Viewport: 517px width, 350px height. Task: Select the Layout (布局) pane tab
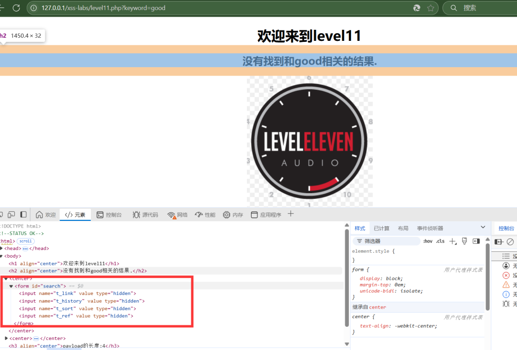pos(403,228)
